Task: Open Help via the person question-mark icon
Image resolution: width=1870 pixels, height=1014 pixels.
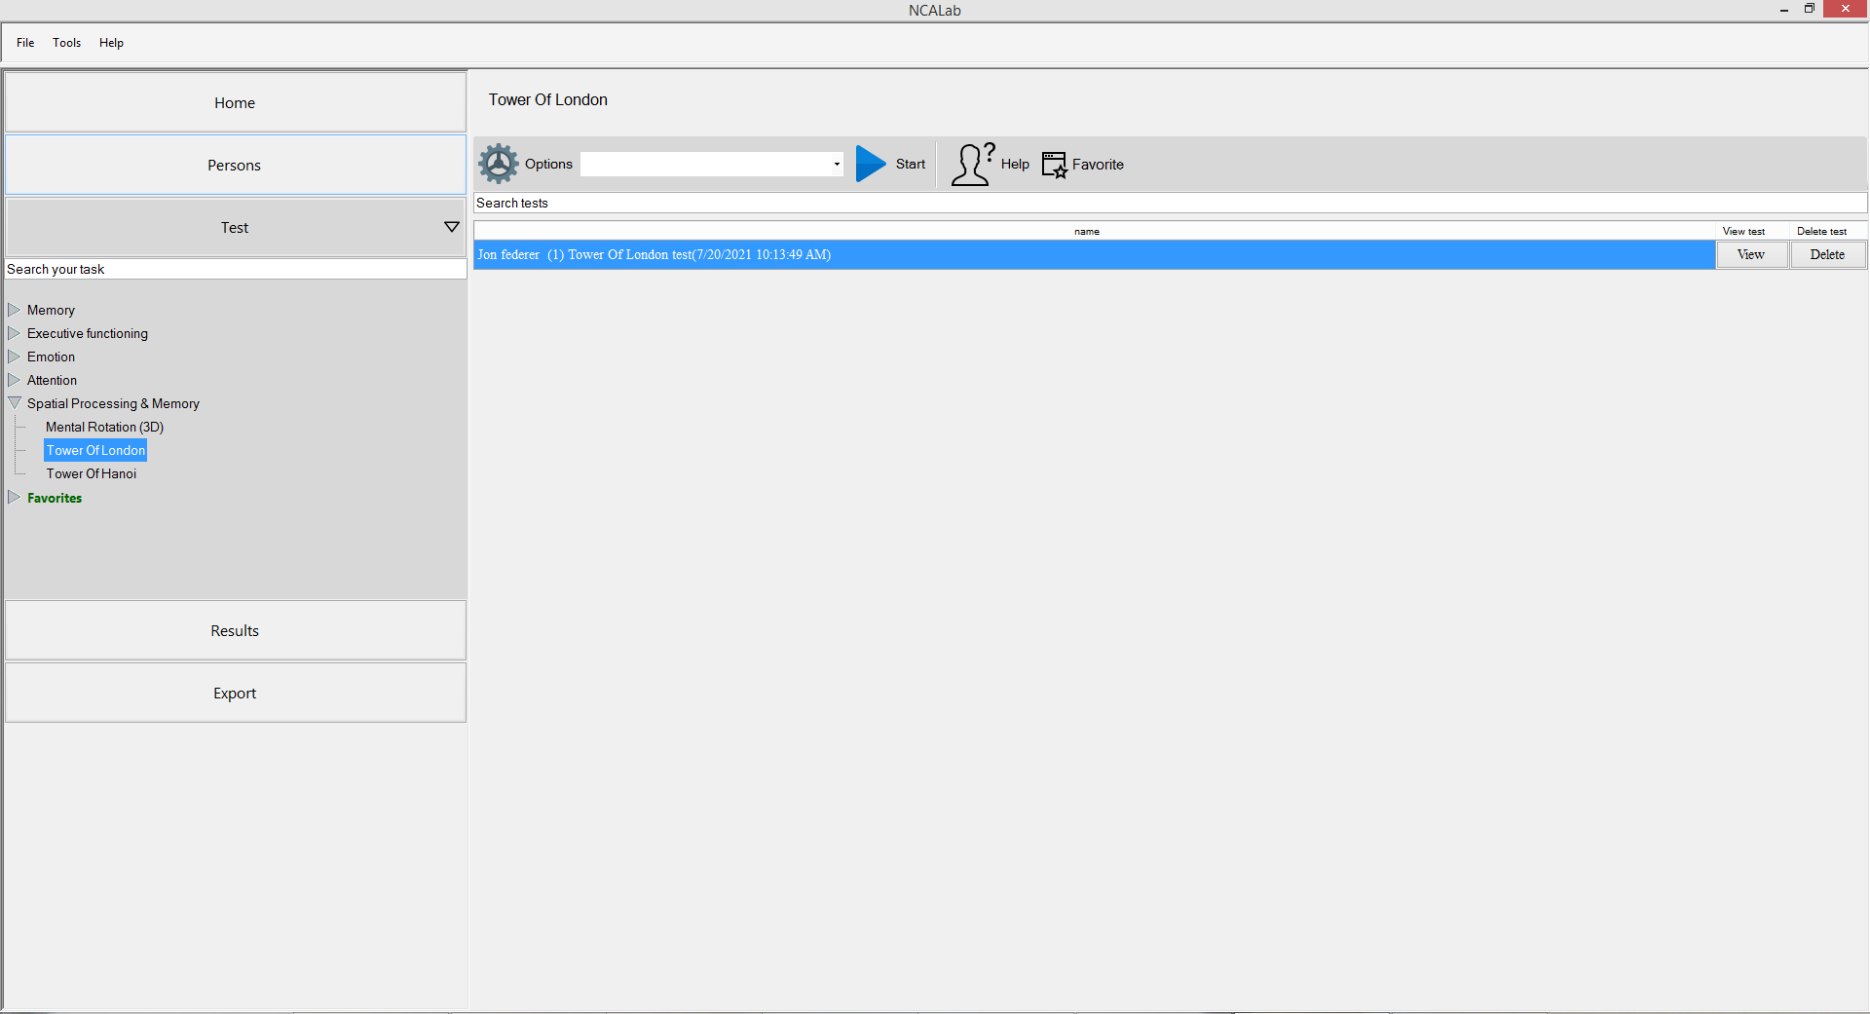Action: tap(972, 164)
